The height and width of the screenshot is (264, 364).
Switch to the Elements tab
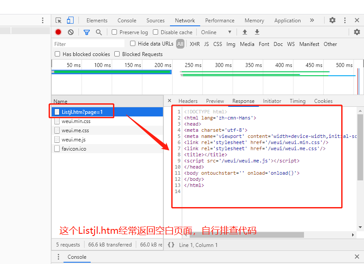pyautogui.click(x=97, y=21)
